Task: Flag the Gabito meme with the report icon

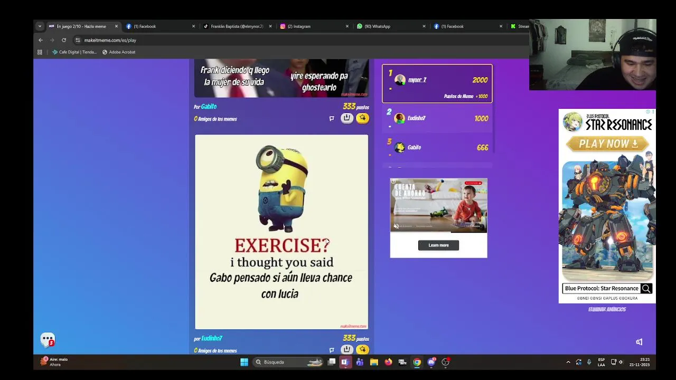Action: [332, 119]
